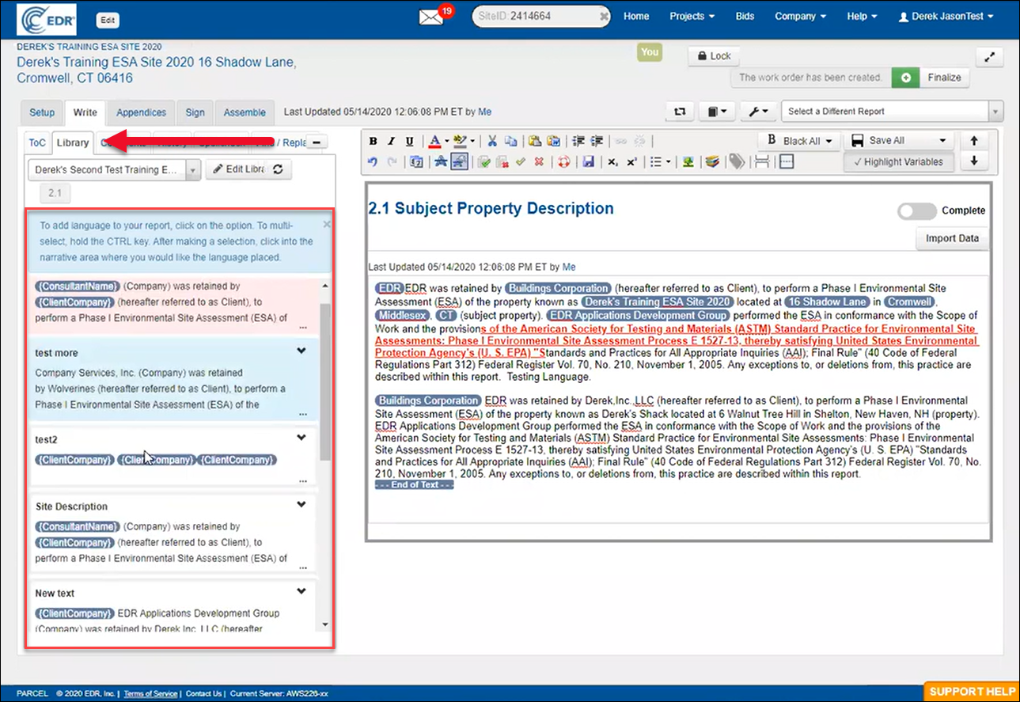1020x702 pixels.
Task: Click the retweet-style swap icon button
Action: 680,112
